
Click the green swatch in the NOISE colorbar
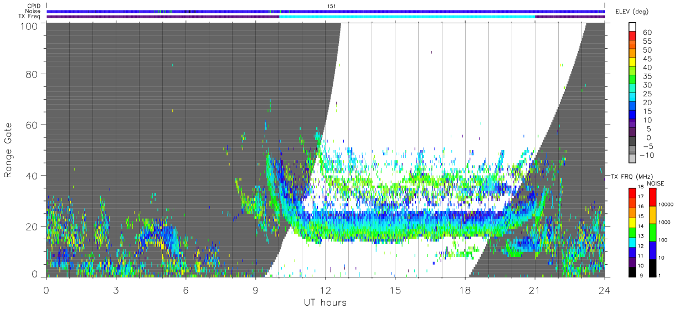coord(652,232)
